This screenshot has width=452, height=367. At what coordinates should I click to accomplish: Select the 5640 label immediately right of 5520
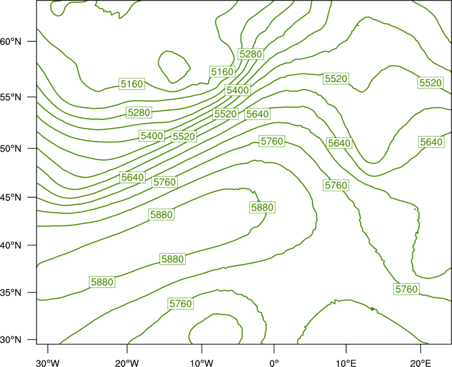258,114
